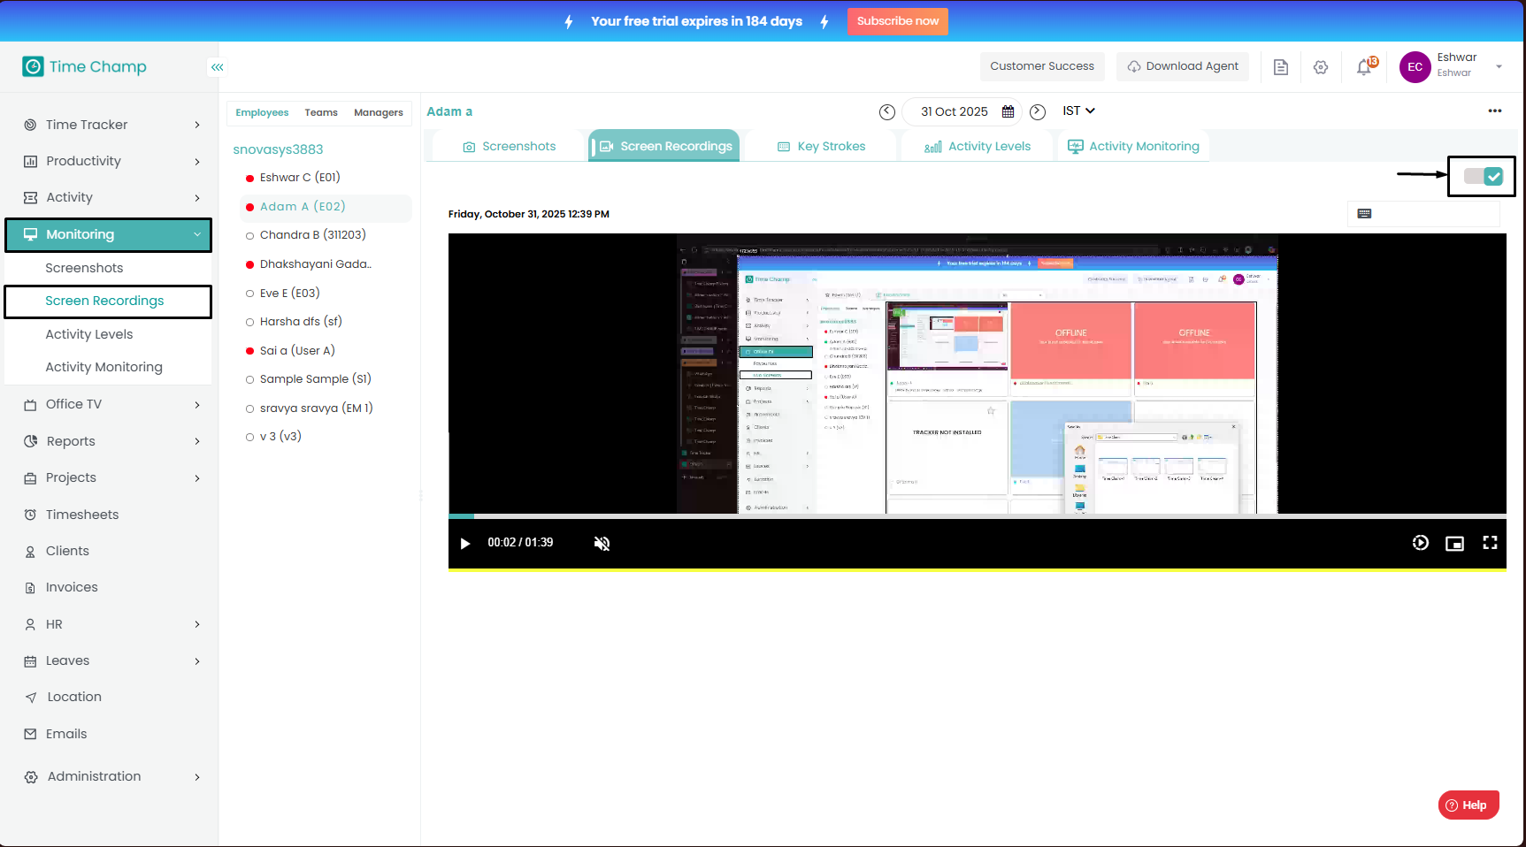Click the Subscribe now button
The image size is (1526, 847).
897,21
